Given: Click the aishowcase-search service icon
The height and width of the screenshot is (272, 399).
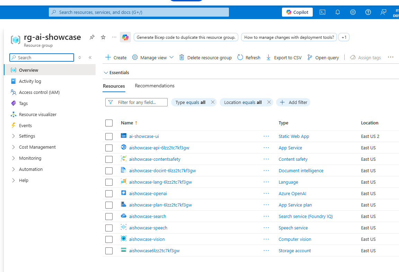Looking at the screenshot, I should click(123, 216).
